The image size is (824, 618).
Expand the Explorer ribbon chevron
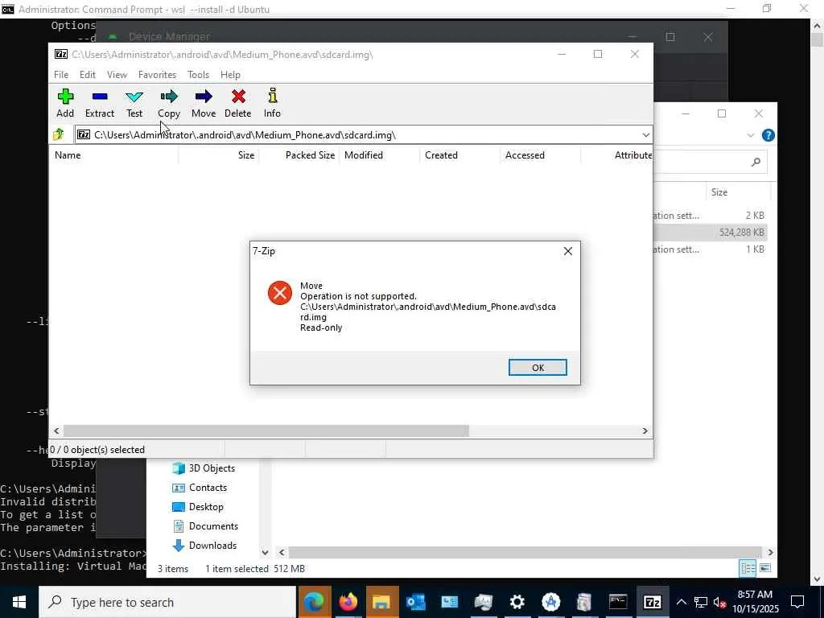(750, 135)
